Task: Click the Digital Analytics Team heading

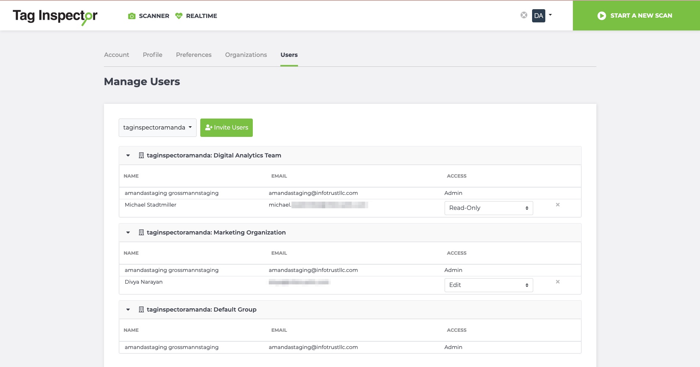Action: tap(214, 155)
